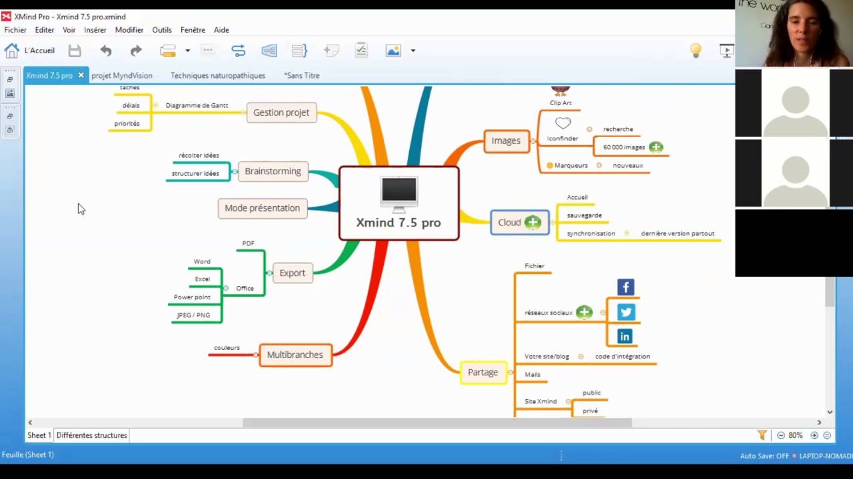Click the LinkedIn icon topic
This screenshot has width=853, height=479.
click(x=624, y=337)
